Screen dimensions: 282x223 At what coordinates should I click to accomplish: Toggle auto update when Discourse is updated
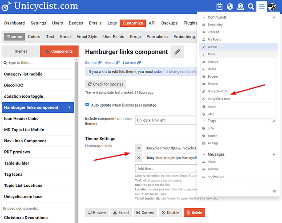(x=87, y=105)
